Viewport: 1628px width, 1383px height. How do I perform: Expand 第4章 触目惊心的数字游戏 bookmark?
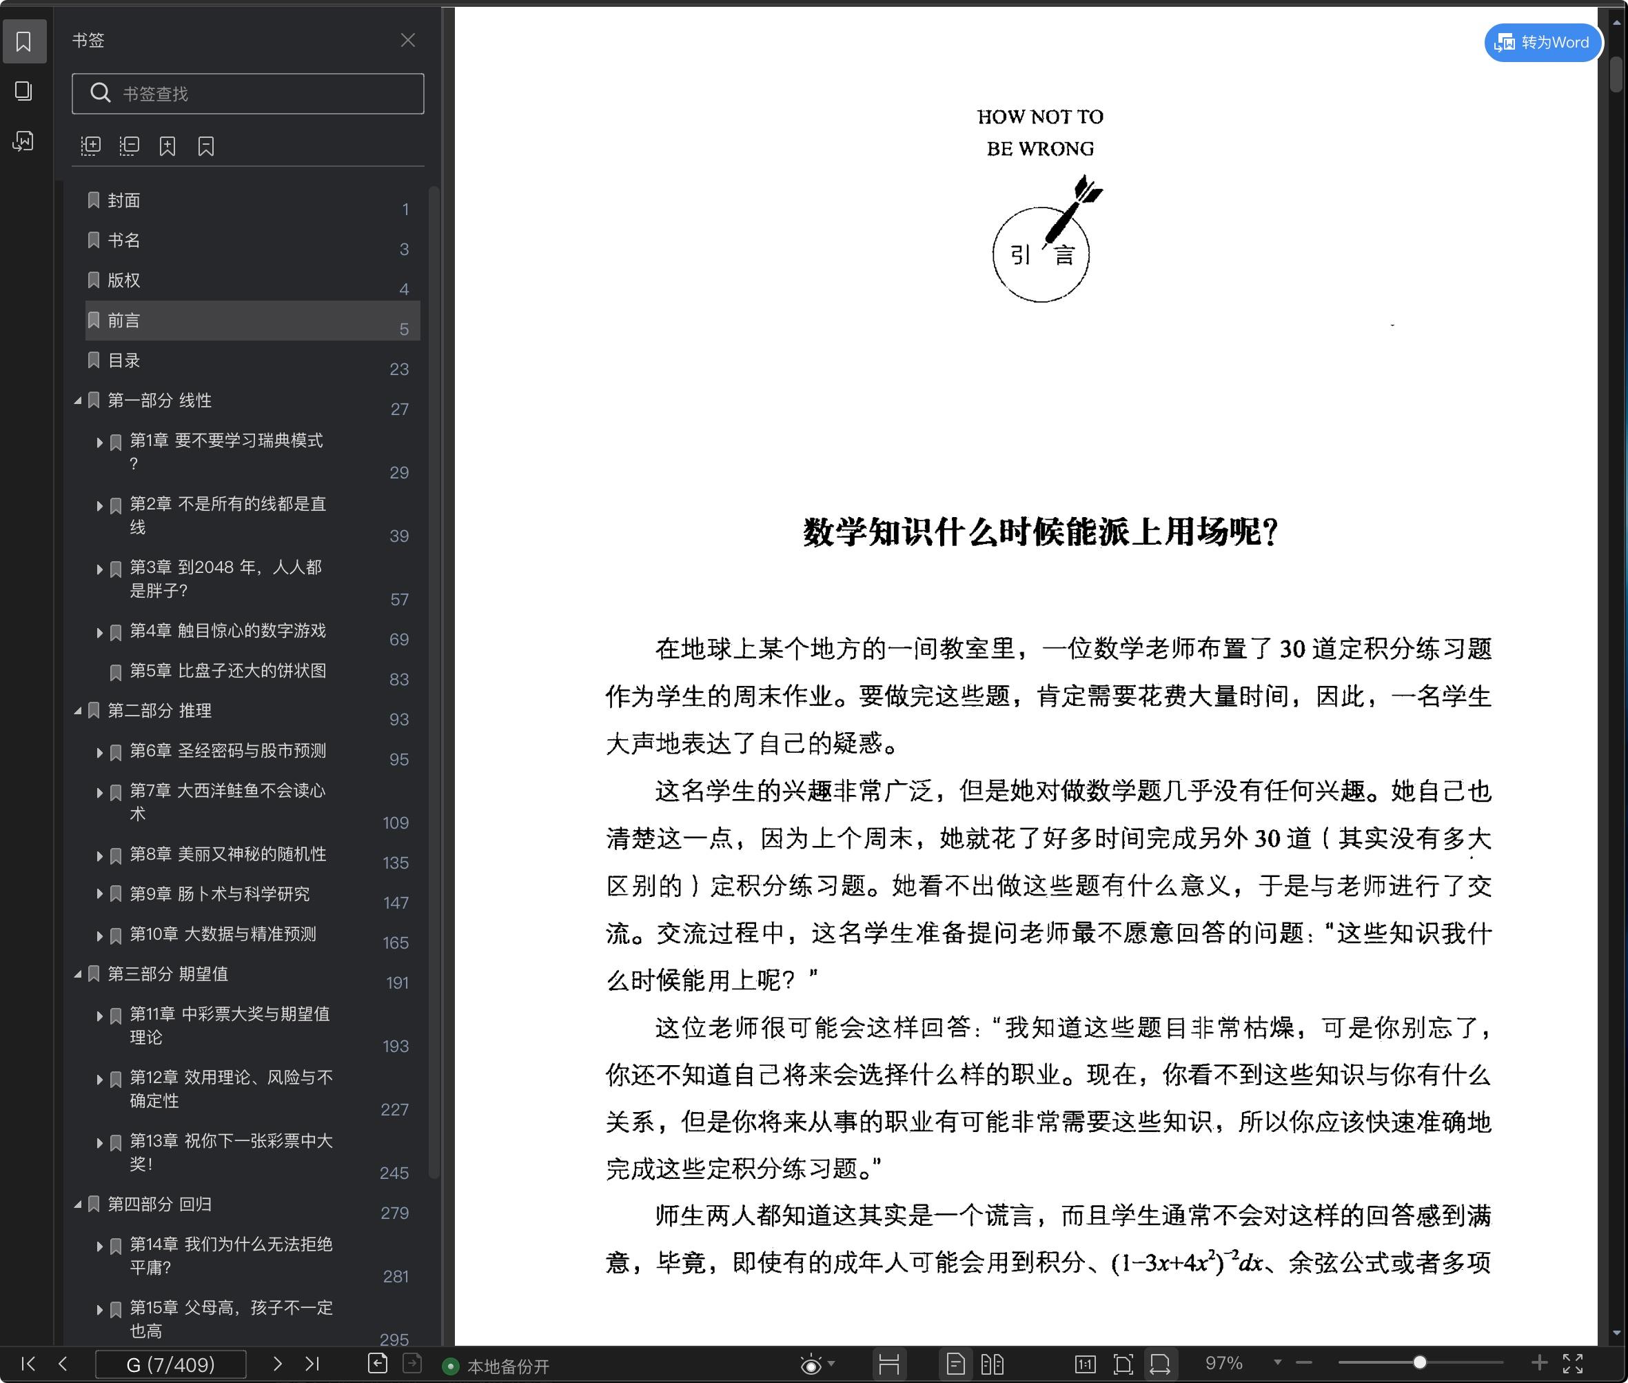tap(99, 633)
